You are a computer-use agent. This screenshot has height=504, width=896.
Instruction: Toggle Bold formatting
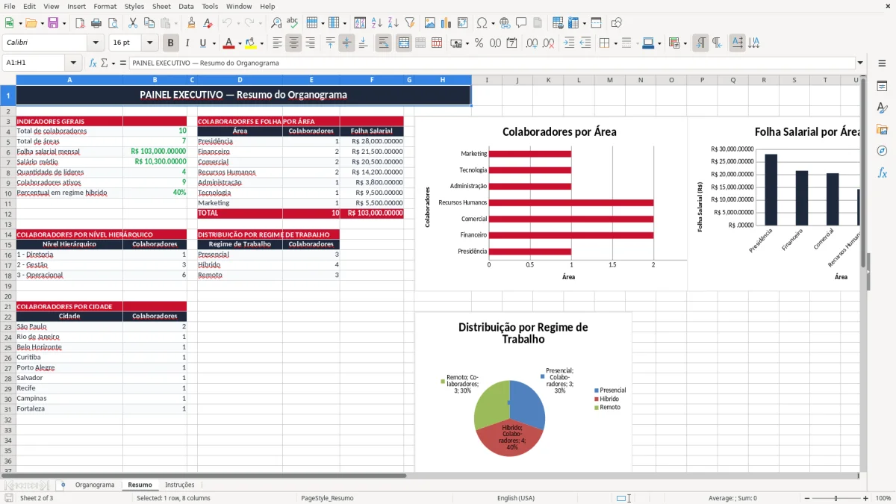pos(171,43)
